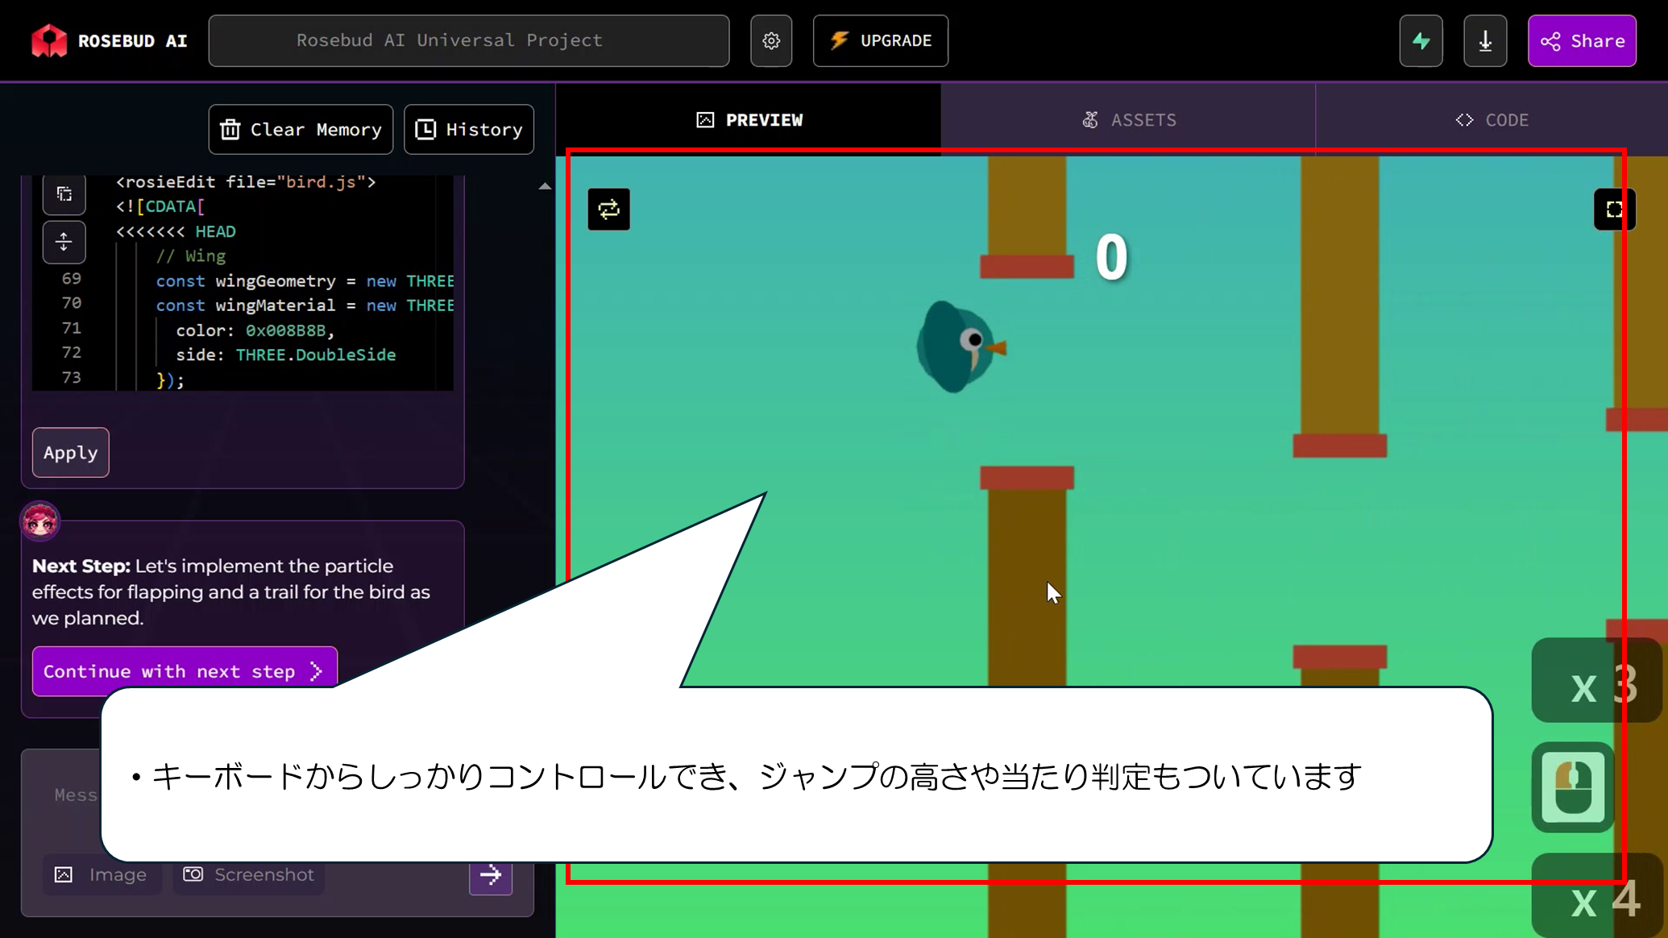Reload the game preview with refresh icon
The width and height of the screenshot is (1668, 938).
pyautogui.click(x=608, y=210)
